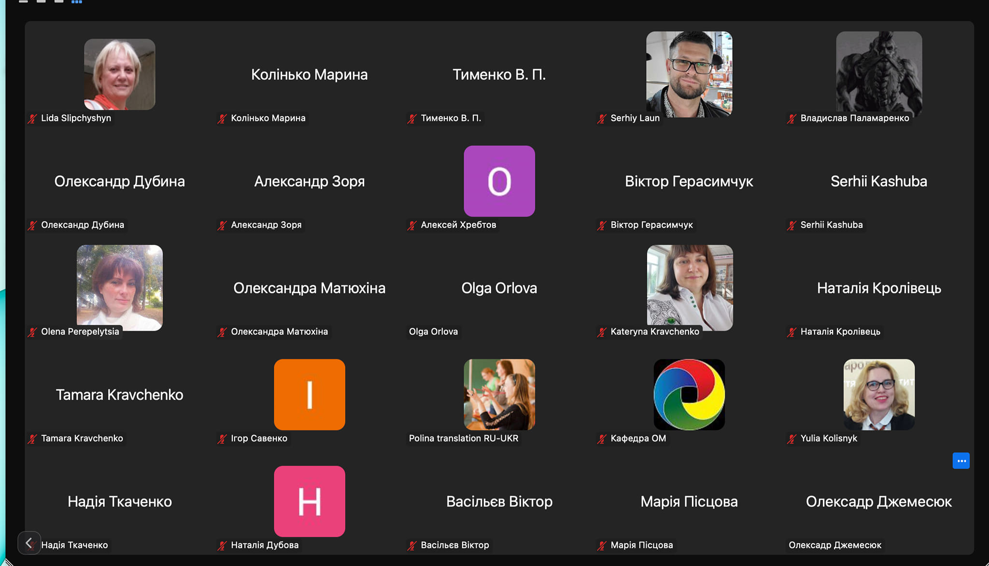
Task: Select Lida Slipchyshyn's profile photo
Action: point(120,74)
